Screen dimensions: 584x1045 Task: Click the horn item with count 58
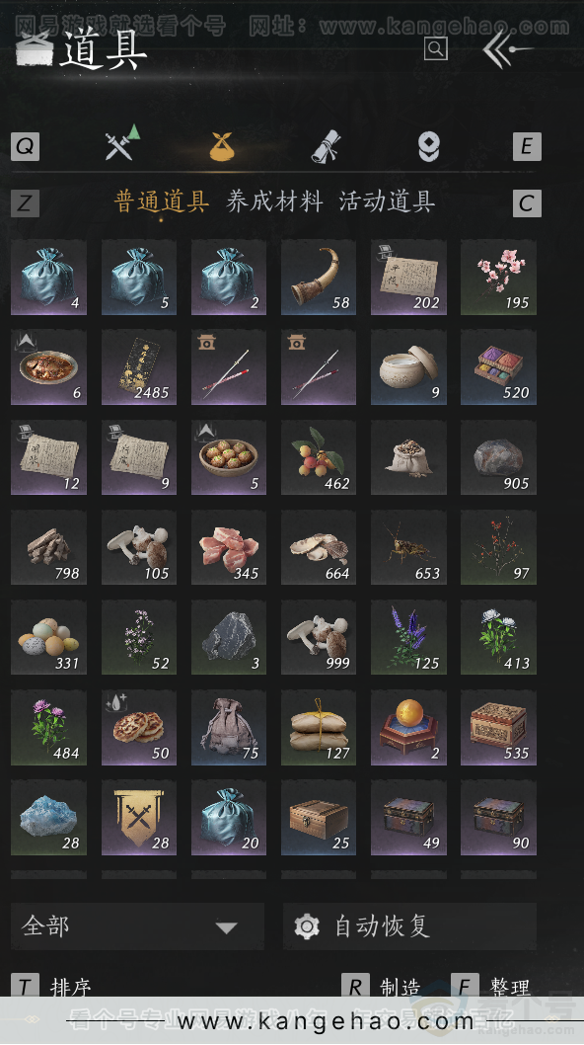[319, 278]
